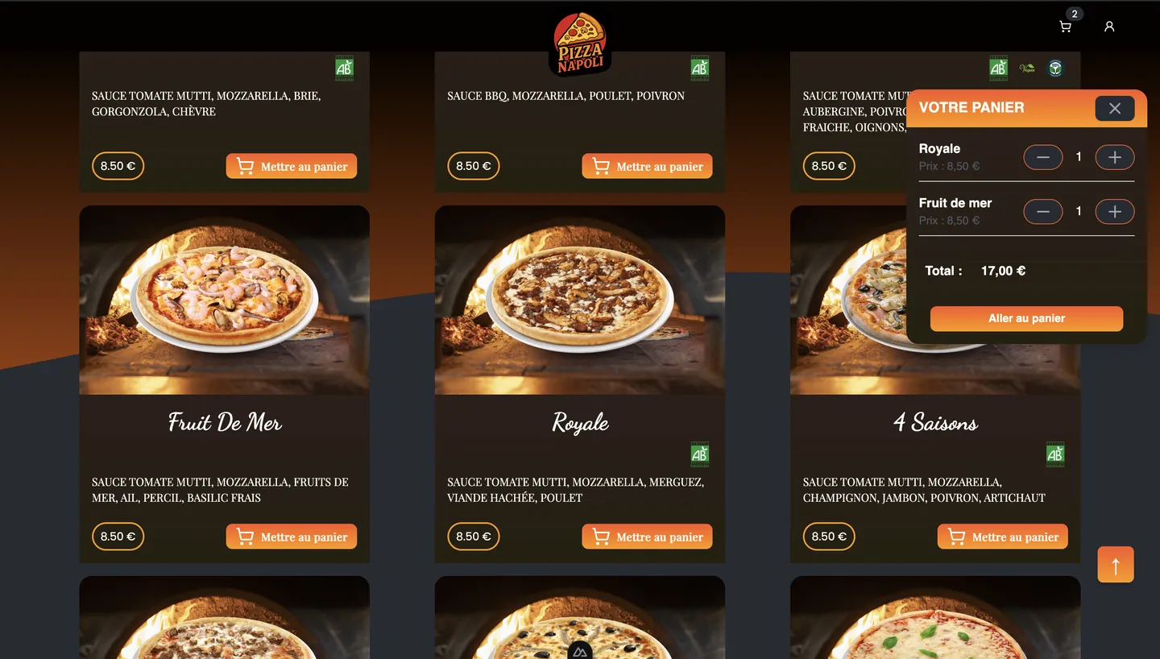Image resolution: width=1160 pixels, height=659 pixels.
Task: Increase Royale quantity with plus button
Action: 1115,157
